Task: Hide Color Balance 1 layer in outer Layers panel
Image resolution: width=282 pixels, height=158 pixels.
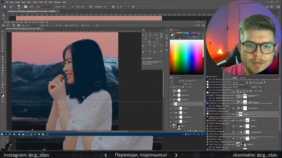Action: click(234, 108)
